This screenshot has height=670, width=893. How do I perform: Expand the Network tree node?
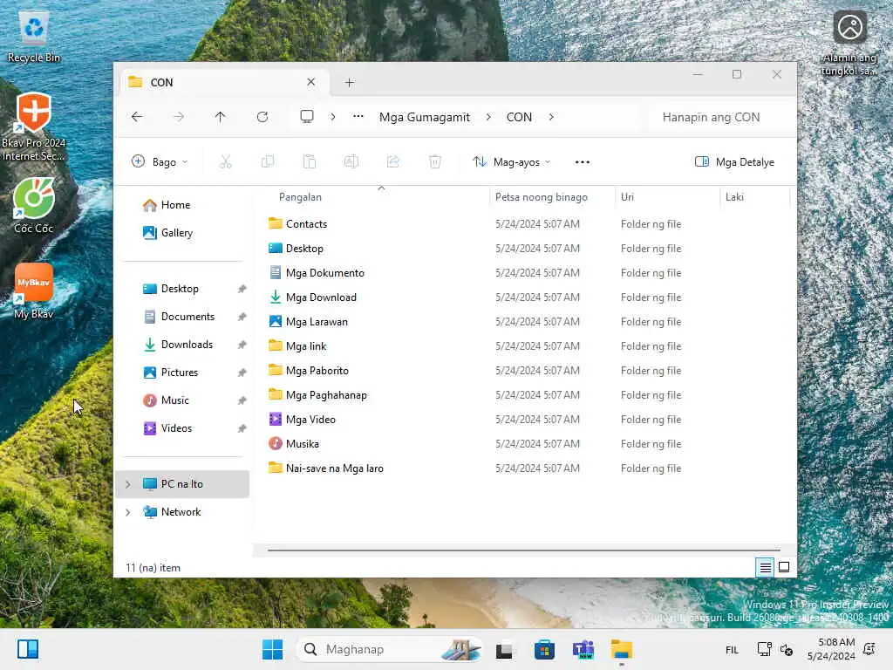128,512
